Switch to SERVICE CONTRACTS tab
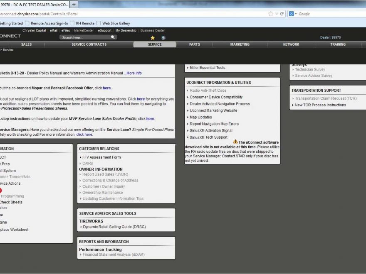 [x=89, y=44]
